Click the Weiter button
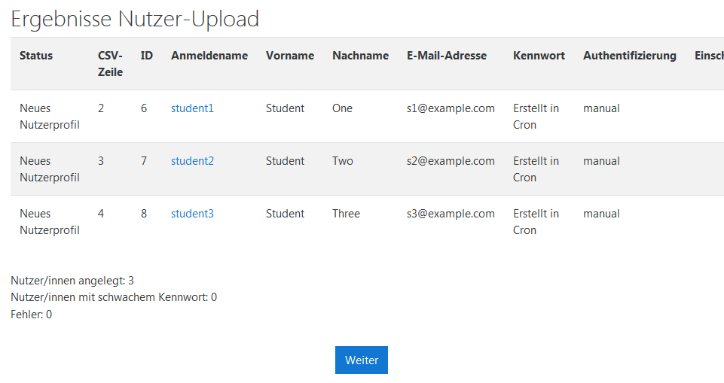This screenshot has height=383, width=724. pyautogui.click(x=362, y=360)
